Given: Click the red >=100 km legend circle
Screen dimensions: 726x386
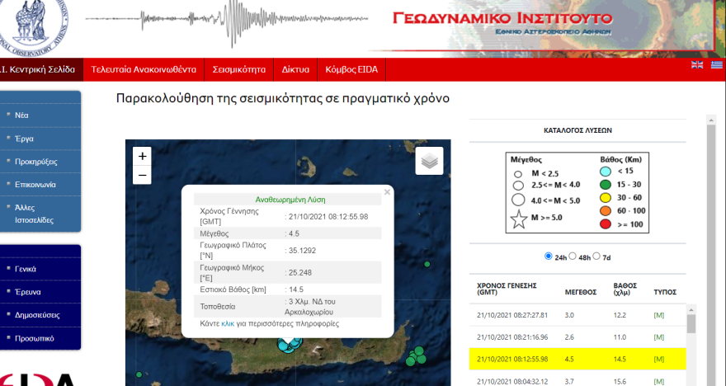Looking at the screenshot, I should click(606, 224).
